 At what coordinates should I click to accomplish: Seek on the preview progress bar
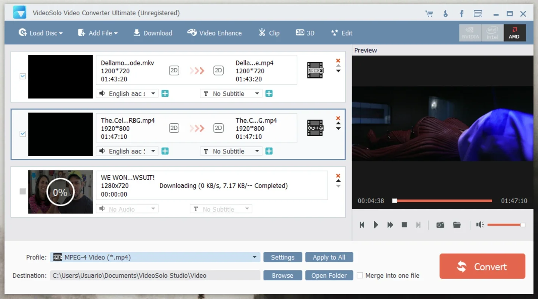tap(442, 201)
